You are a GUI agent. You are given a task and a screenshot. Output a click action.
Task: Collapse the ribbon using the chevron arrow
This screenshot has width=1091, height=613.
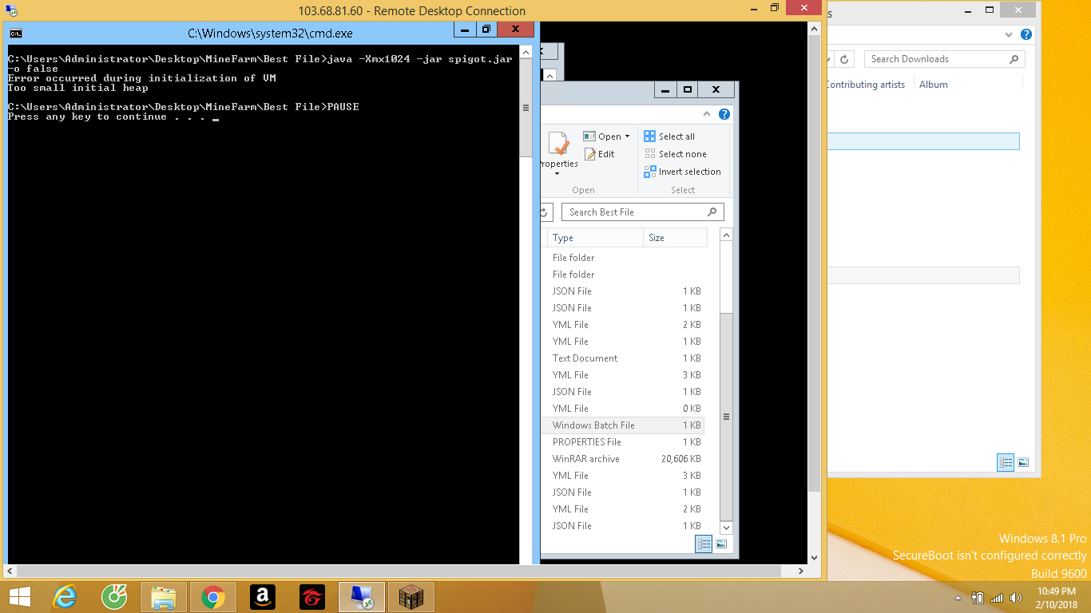tap(707, 114)
